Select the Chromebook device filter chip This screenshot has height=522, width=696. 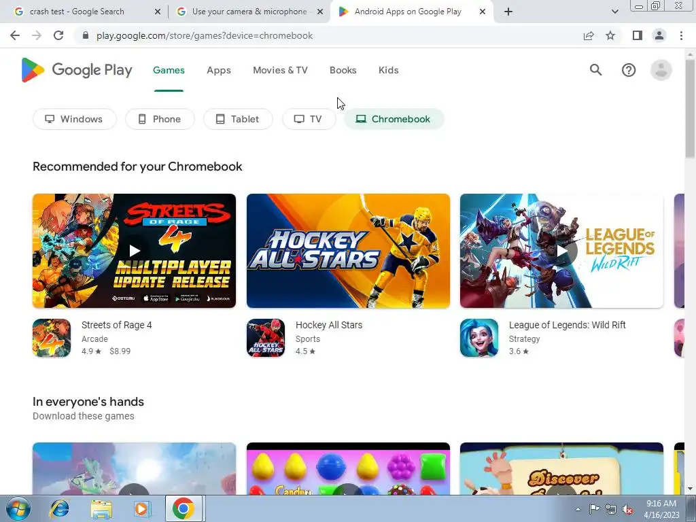(x=394, y=119)
